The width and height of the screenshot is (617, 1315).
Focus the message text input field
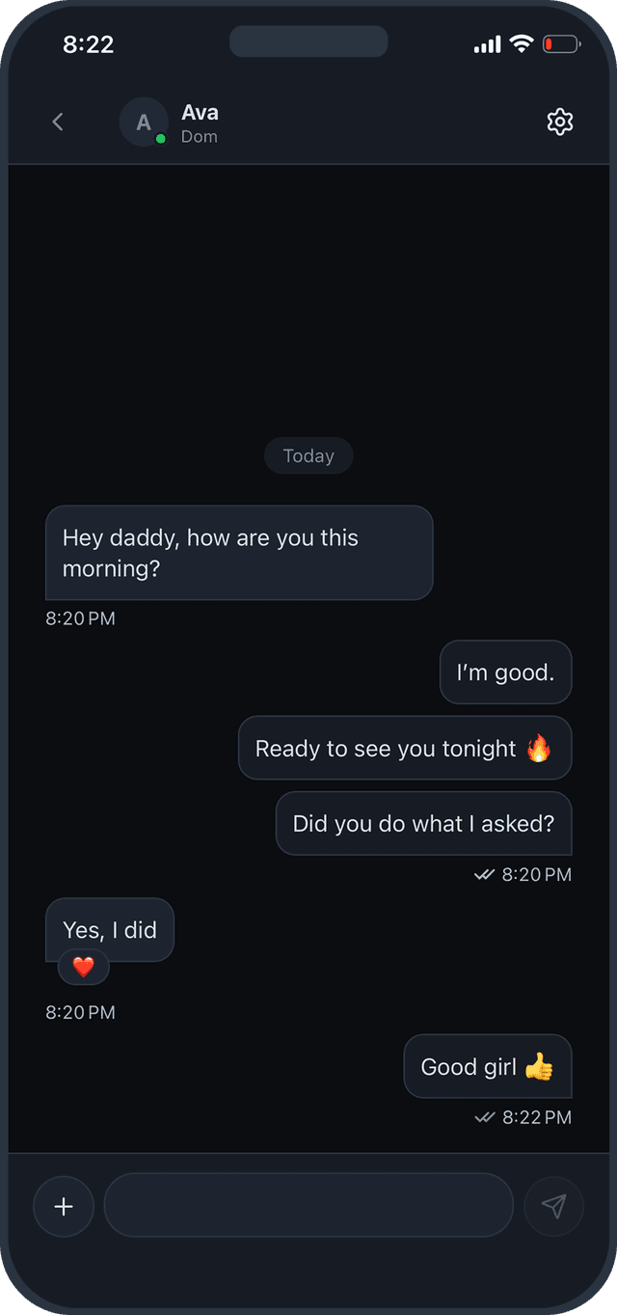(x=308, y=1205)
